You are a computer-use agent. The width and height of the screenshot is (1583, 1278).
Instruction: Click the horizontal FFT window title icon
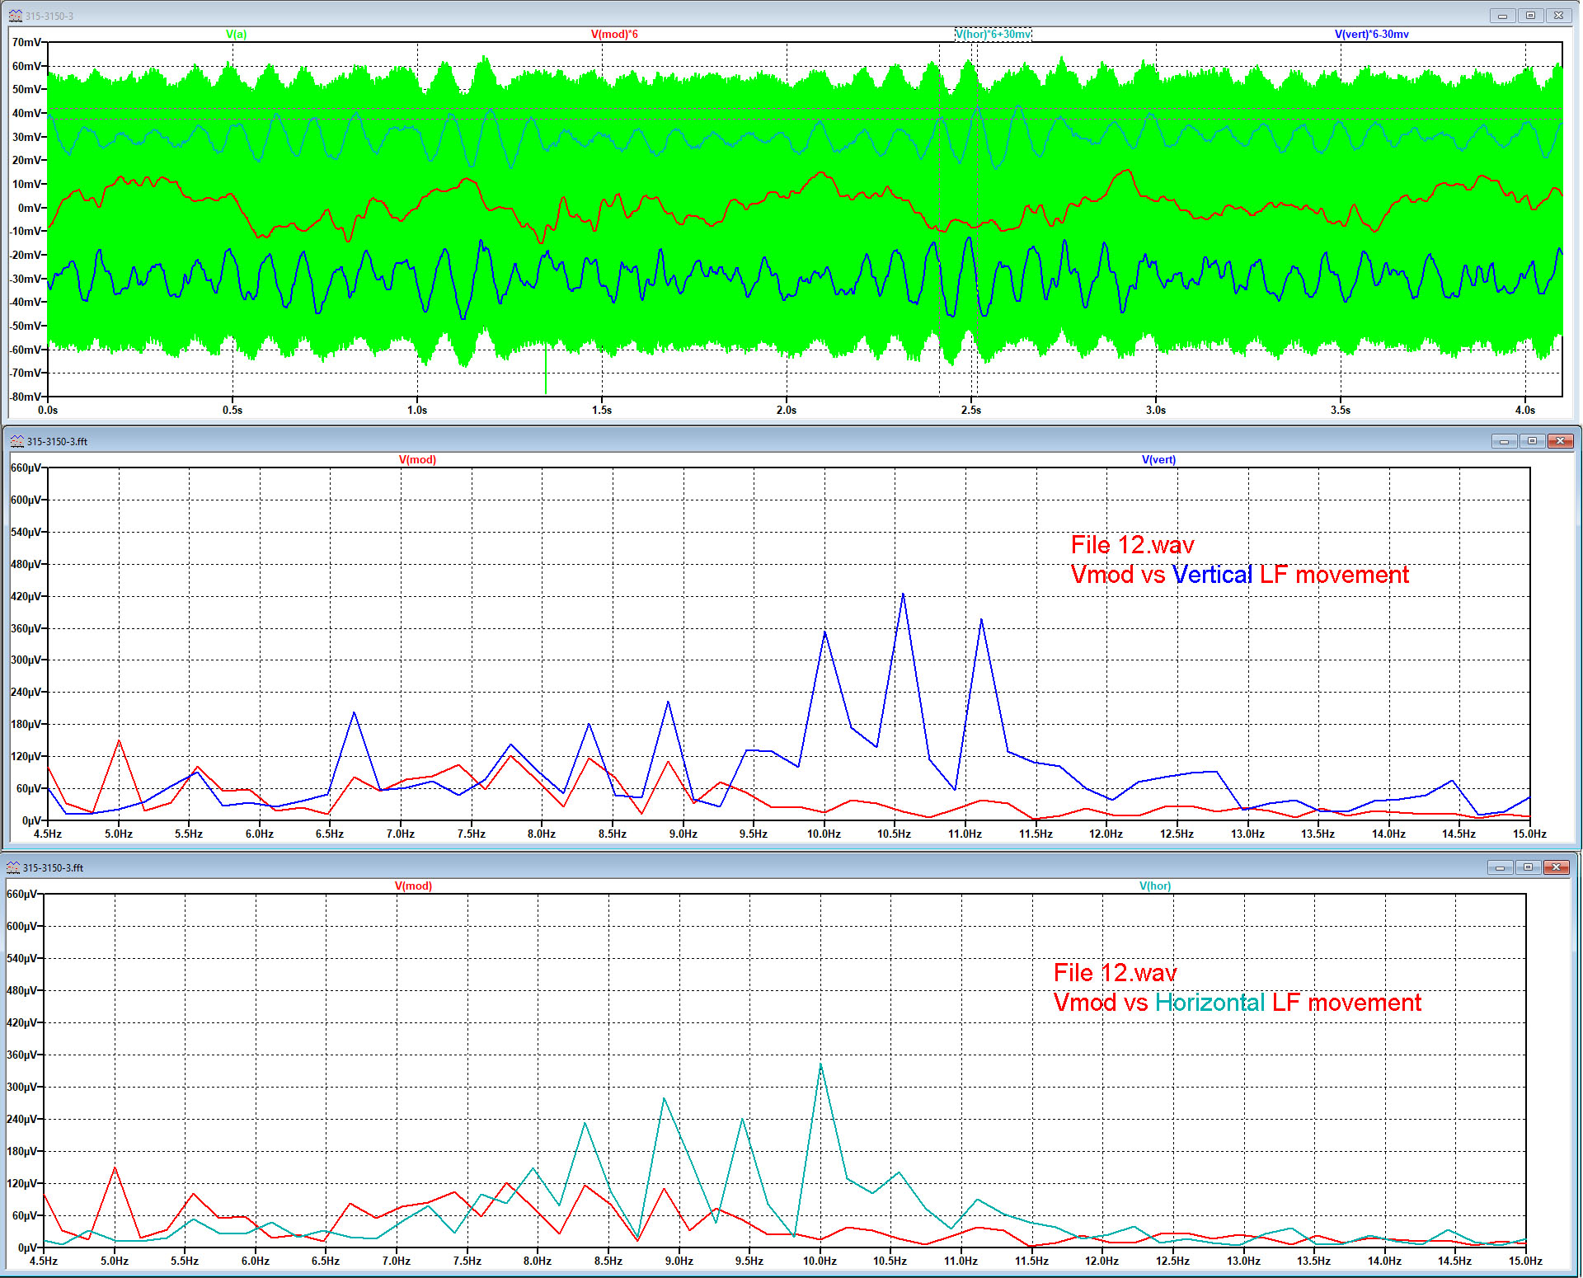tap(13, 867)
